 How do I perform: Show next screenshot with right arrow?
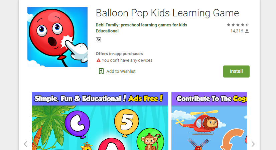click(x=253, y=144)
